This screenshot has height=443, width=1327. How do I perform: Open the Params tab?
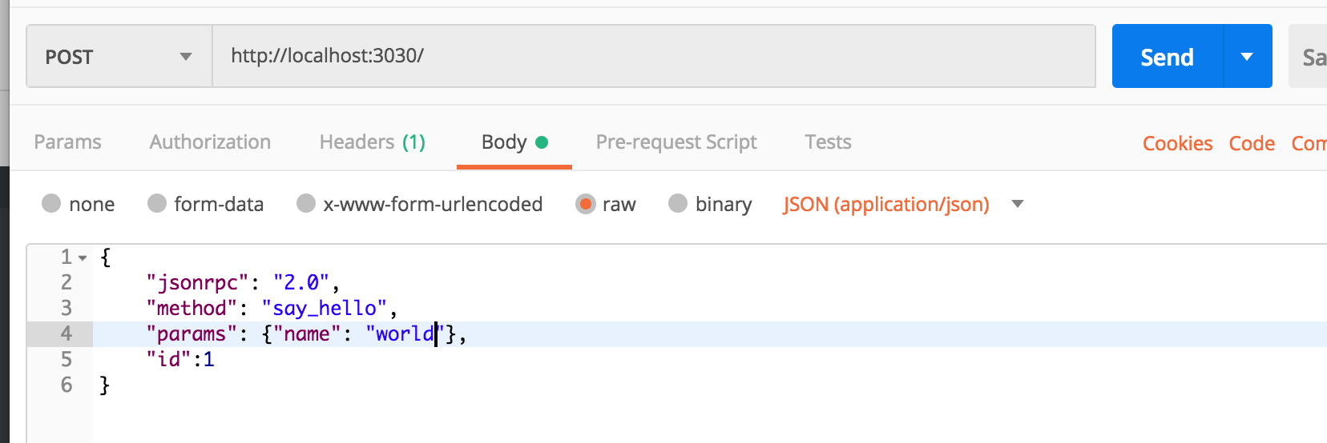tap(68, 142)
